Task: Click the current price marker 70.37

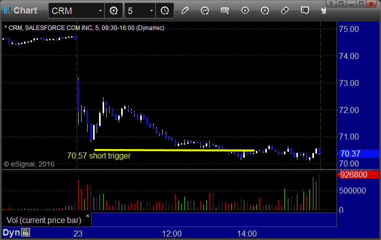Action: tap(358, 153)
